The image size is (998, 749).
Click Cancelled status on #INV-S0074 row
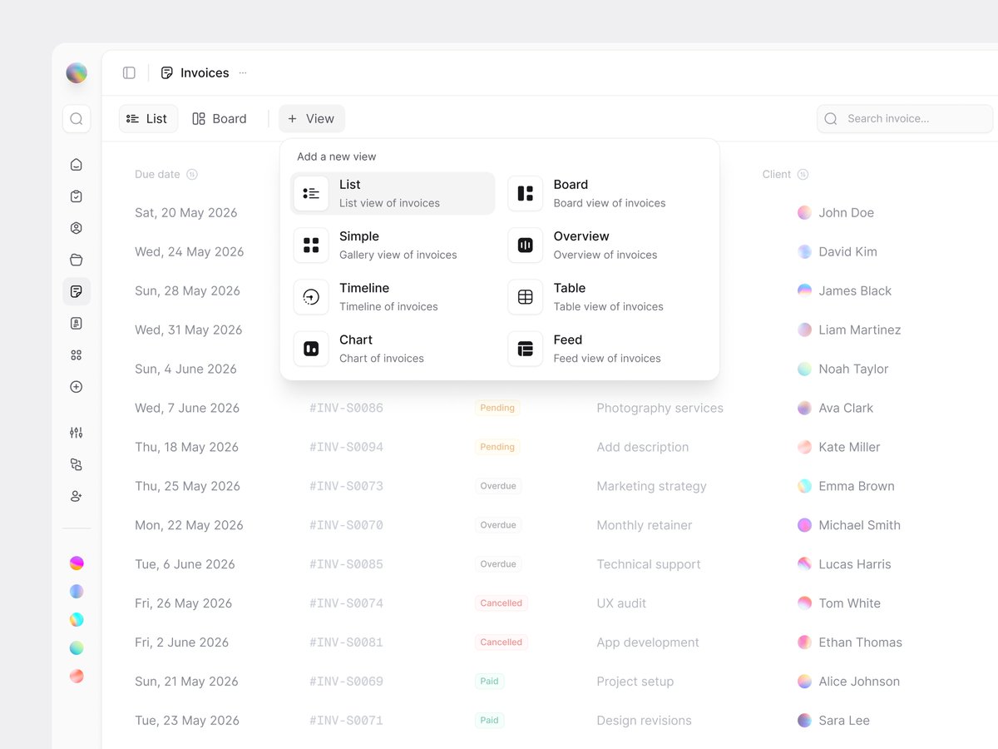click(501, 603)
